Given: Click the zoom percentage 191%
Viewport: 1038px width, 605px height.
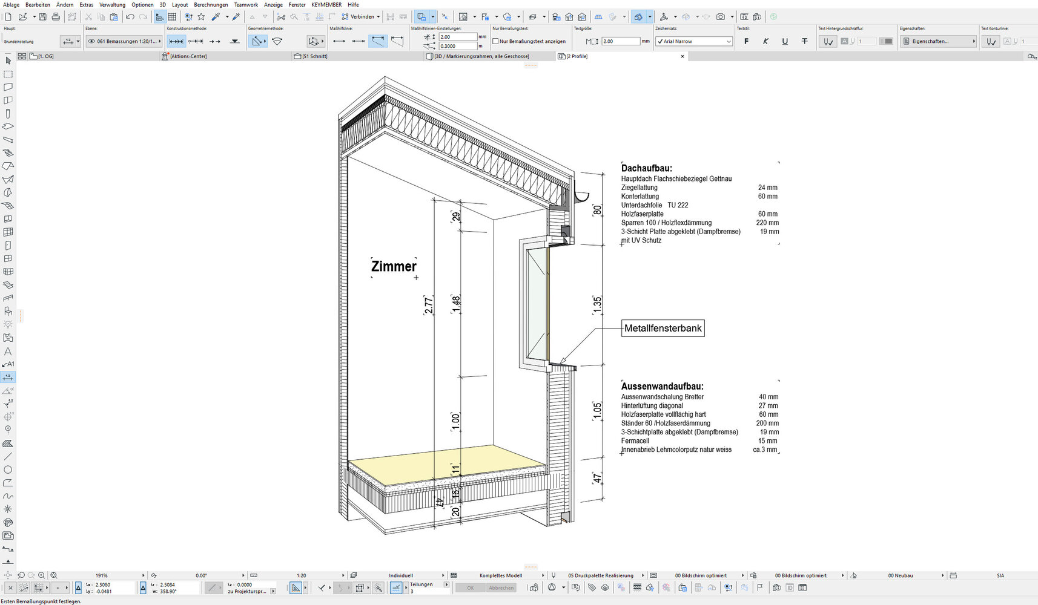Looking at the screenshot, I should (101, 575).
